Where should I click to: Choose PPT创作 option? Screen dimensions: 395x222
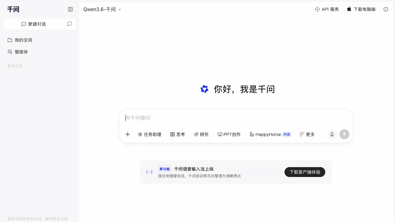coord(229,134)
